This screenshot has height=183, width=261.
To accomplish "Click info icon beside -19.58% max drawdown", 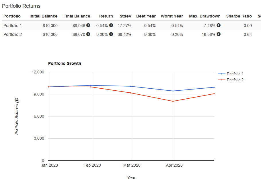I will (219, 34).
